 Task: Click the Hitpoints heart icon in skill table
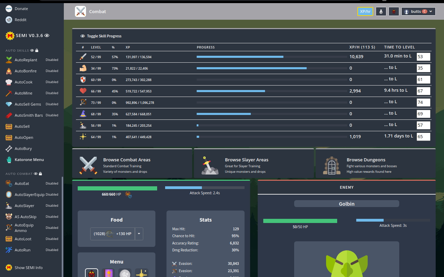click(x=83, y=91)
